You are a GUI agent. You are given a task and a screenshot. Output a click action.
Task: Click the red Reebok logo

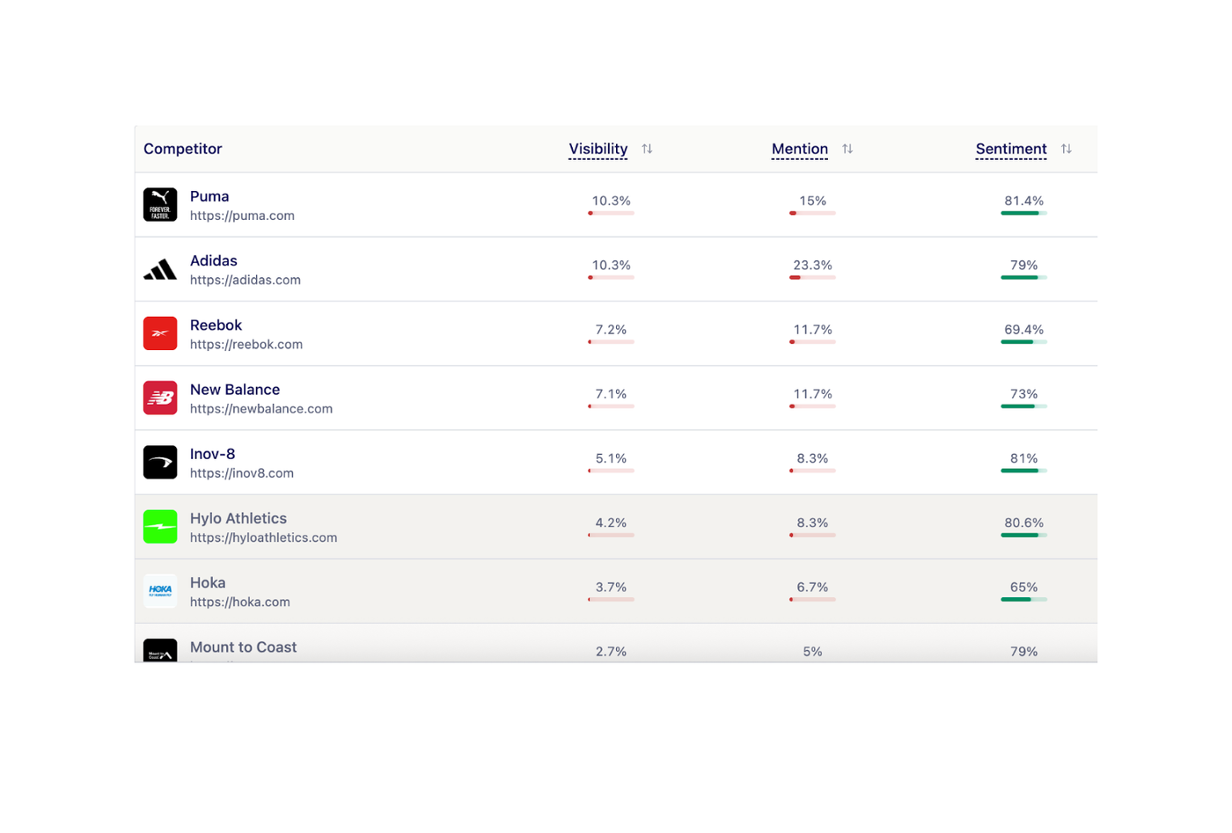(x=160, y=333)
